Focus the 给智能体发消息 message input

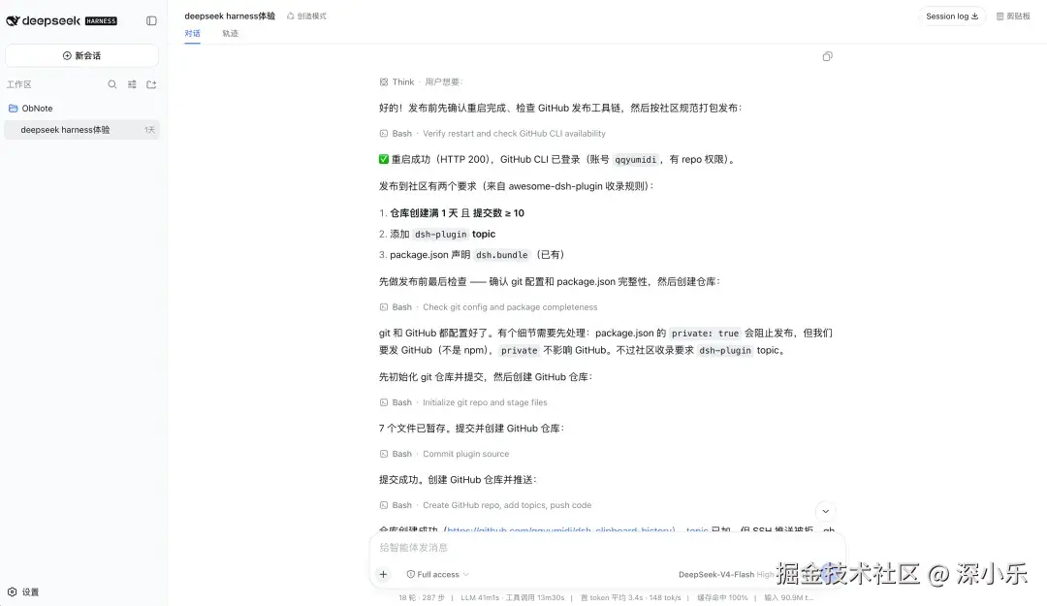(x=606, y=547)
